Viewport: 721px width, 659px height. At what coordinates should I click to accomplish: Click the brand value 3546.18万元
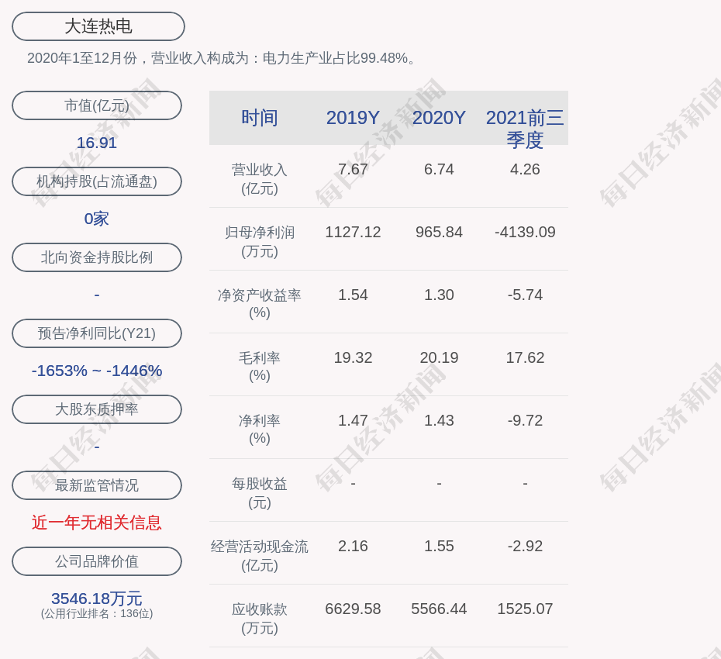pyautogui.click(x=97, y=599)
